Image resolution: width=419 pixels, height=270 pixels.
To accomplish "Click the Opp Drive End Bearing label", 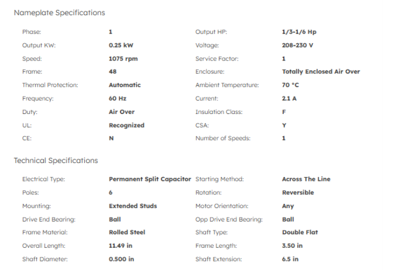I will click(229, 219).
